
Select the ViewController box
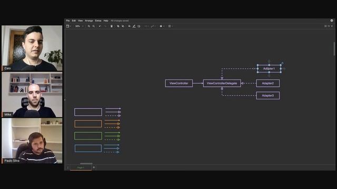(179, 83)
